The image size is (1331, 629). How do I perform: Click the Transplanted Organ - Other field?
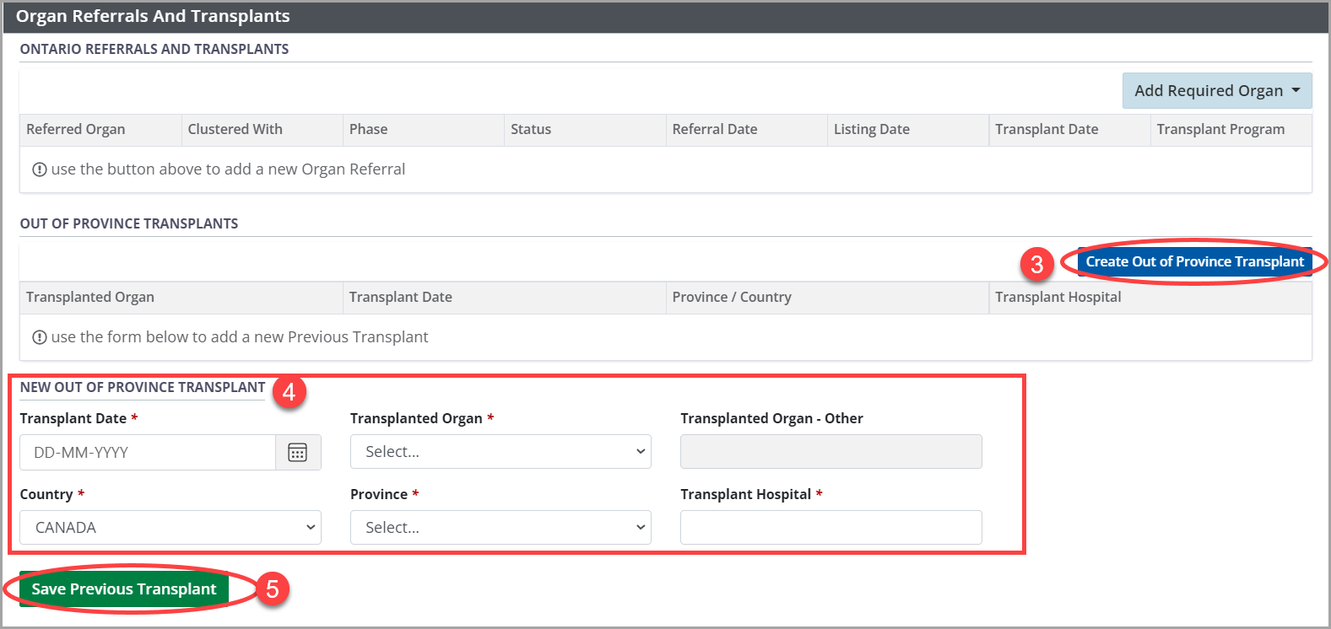[x=831, y=452]
